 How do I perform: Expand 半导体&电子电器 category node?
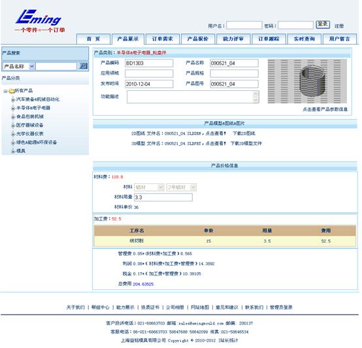(x=13, y=108)
